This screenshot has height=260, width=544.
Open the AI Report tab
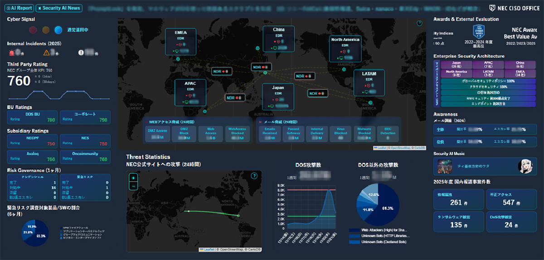click(19, 8)
